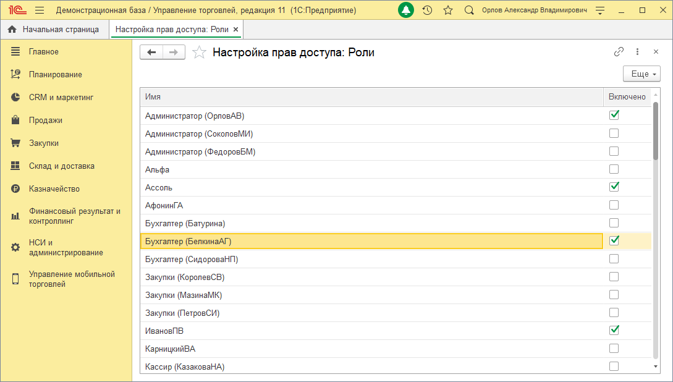This screenshot has width=673, height=382.
Task: Click the Включено column header
Action: pos(627,97)
